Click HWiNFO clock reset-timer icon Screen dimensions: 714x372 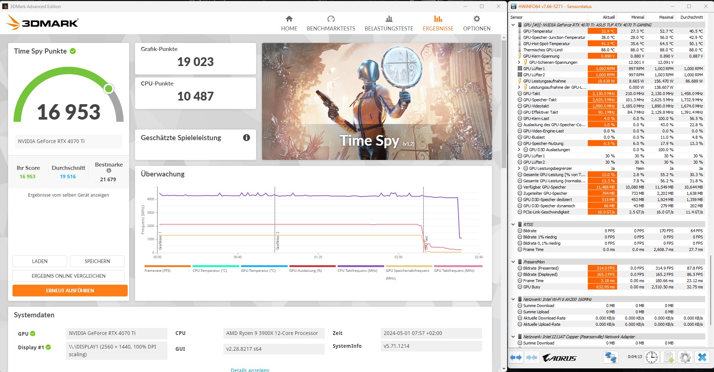coord(652,357)
